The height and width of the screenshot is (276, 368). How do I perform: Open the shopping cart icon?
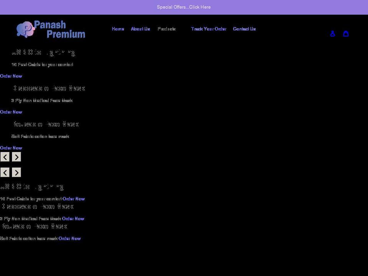(x=346, y=34)
